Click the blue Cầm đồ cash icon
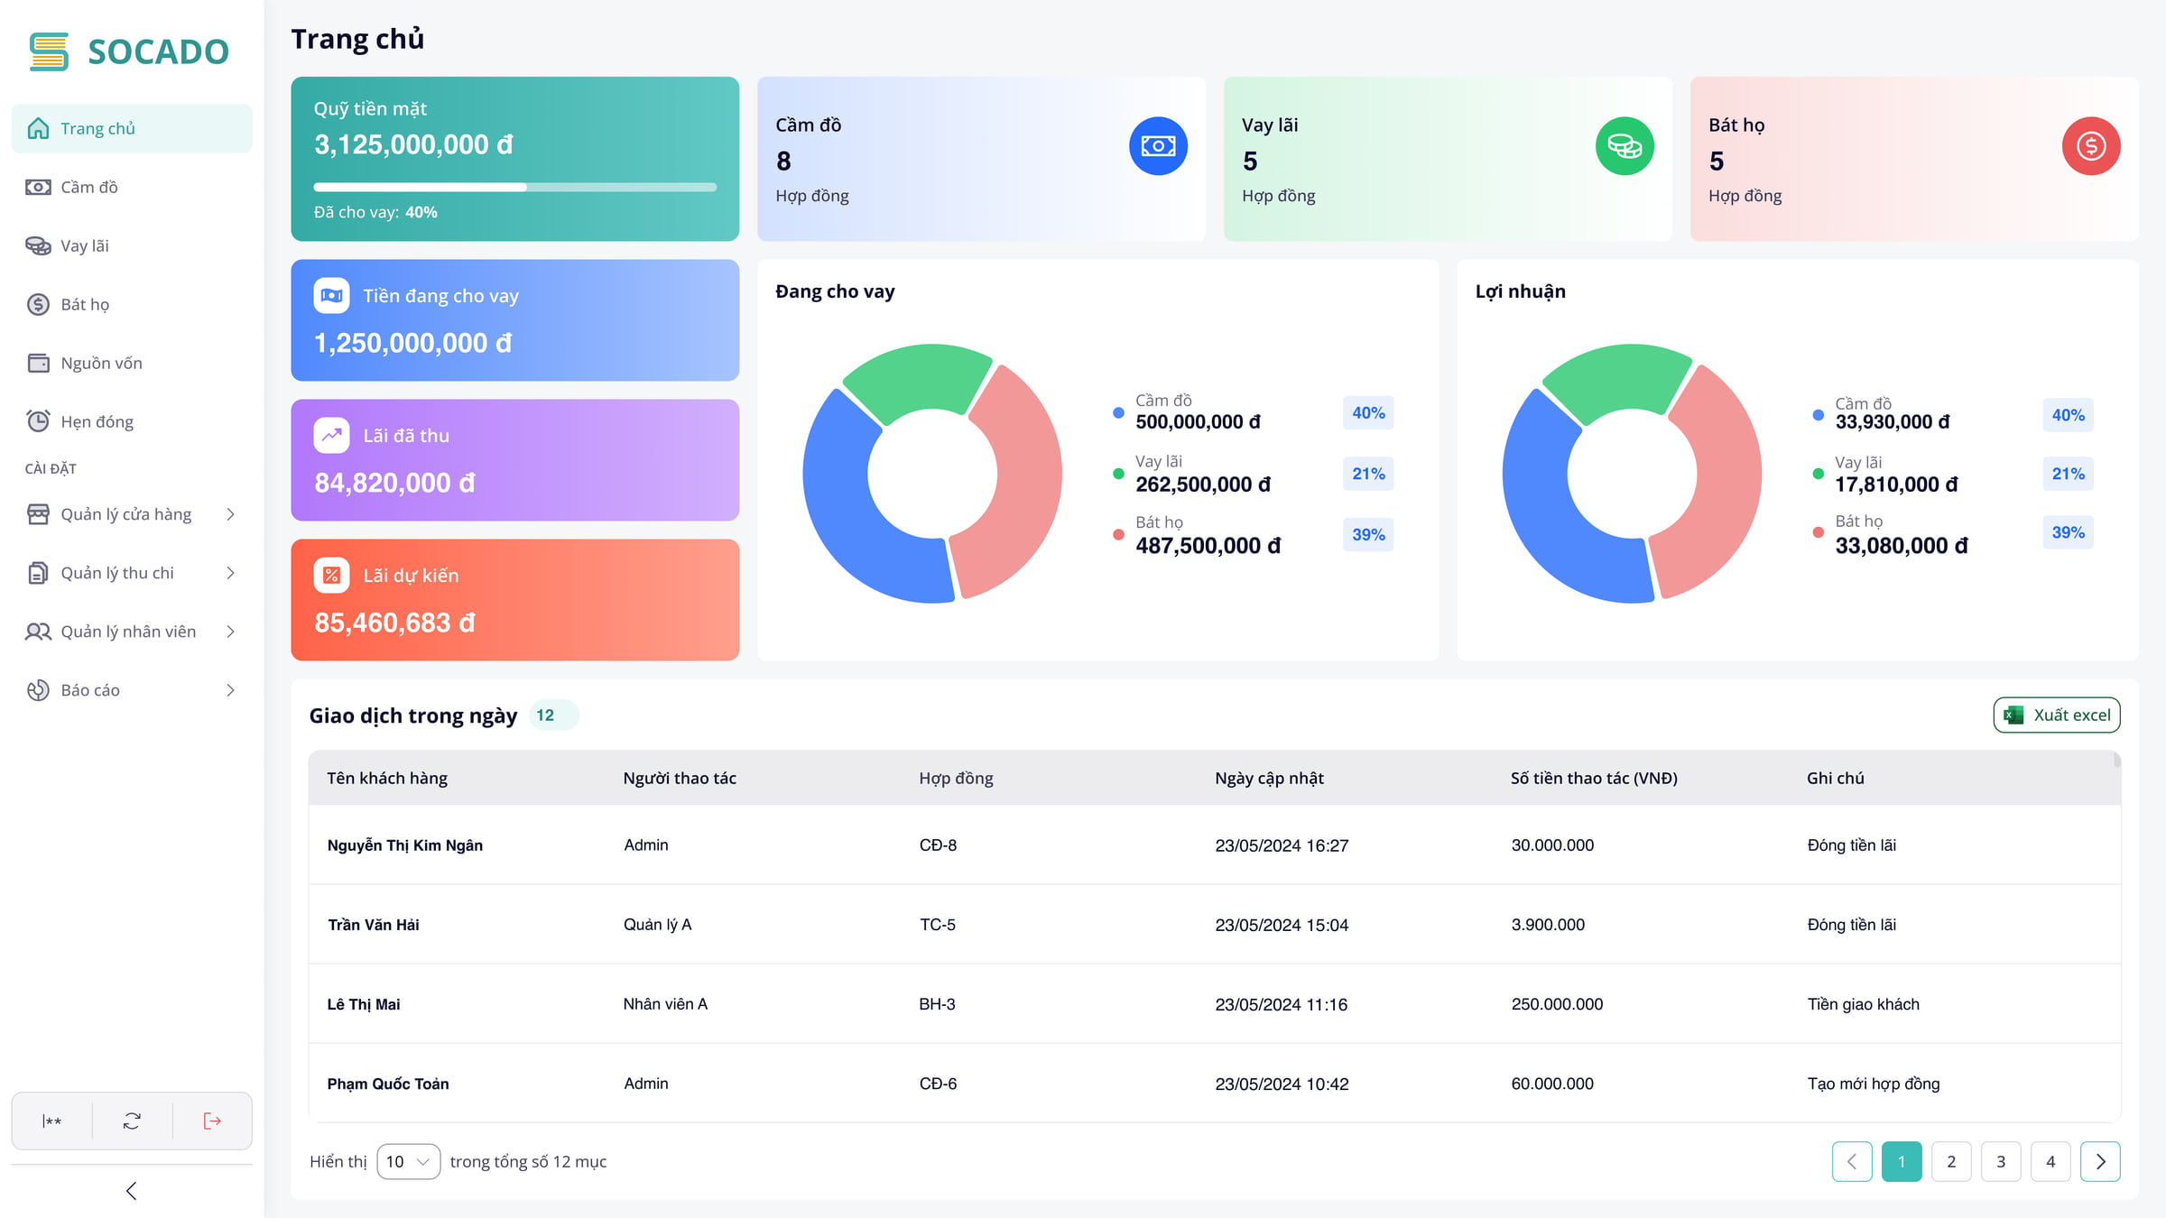2166x1218 pixels. point(1158,146)
